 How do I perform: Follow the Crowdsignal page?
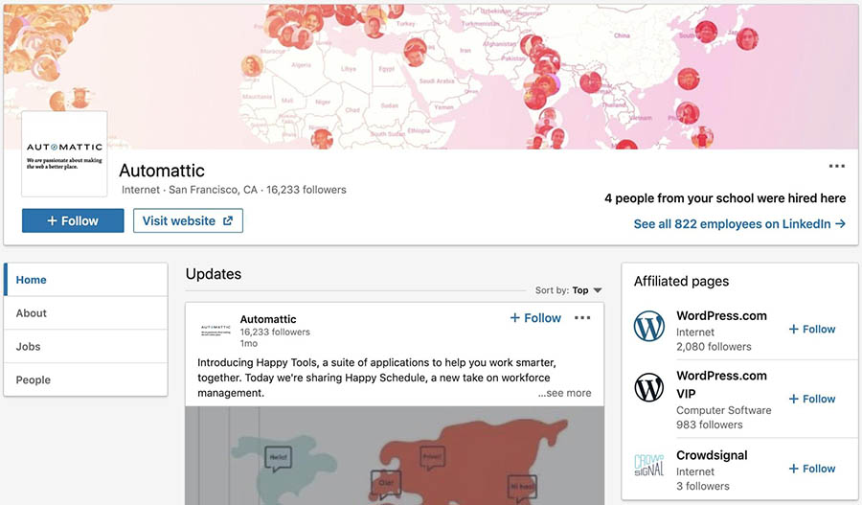point(812,469)
